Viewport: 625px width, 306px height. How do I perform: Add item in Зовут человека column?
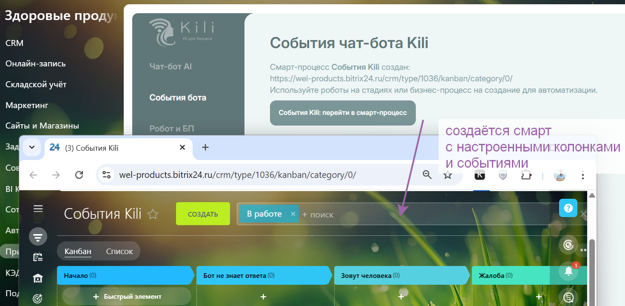401,296
